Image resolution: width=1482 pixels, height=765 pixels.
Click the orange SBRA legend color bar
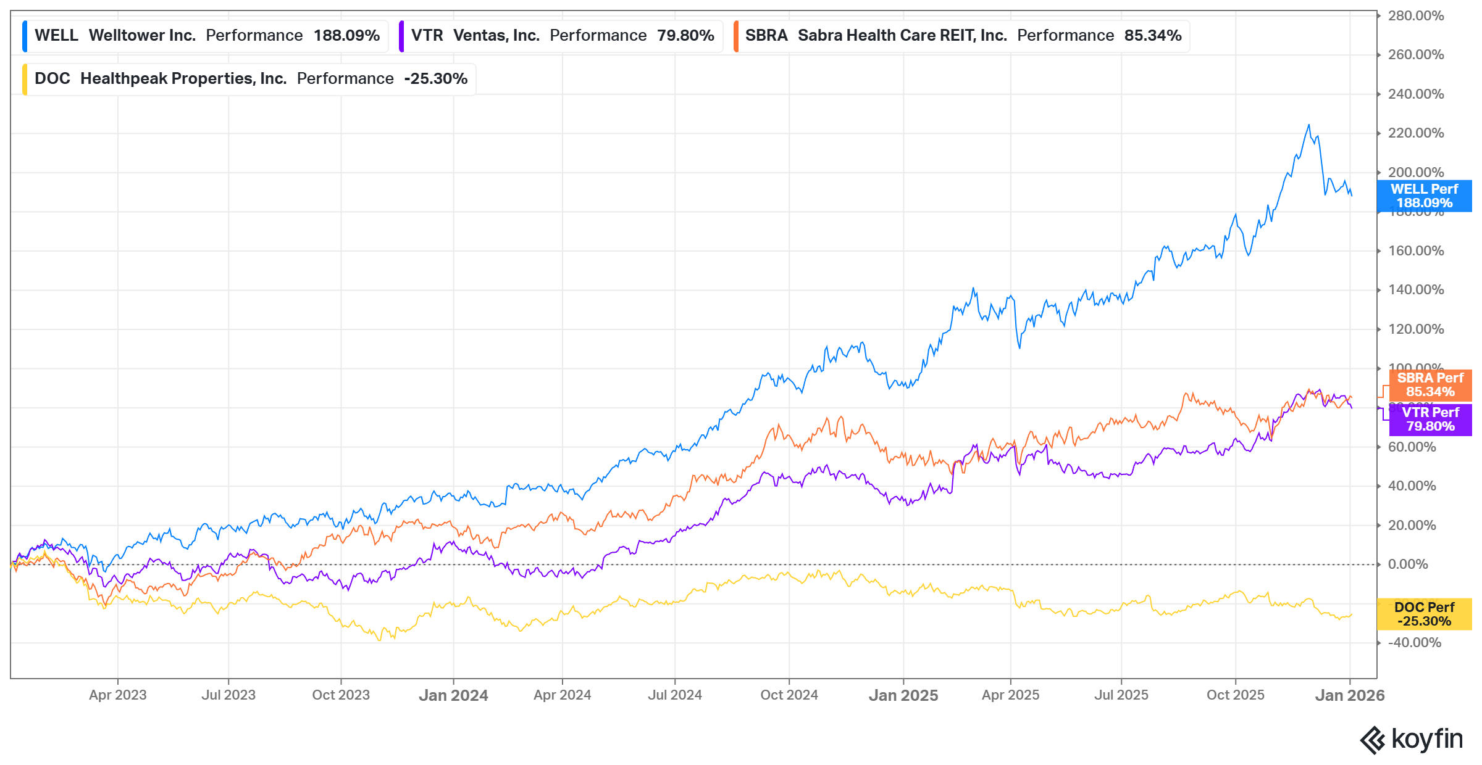coord(737,35)
